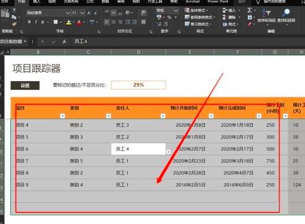The width and height of the screenshot is (305, 224).
Task: Increase font size with the larger A
Action: click(x=89, y=13)
